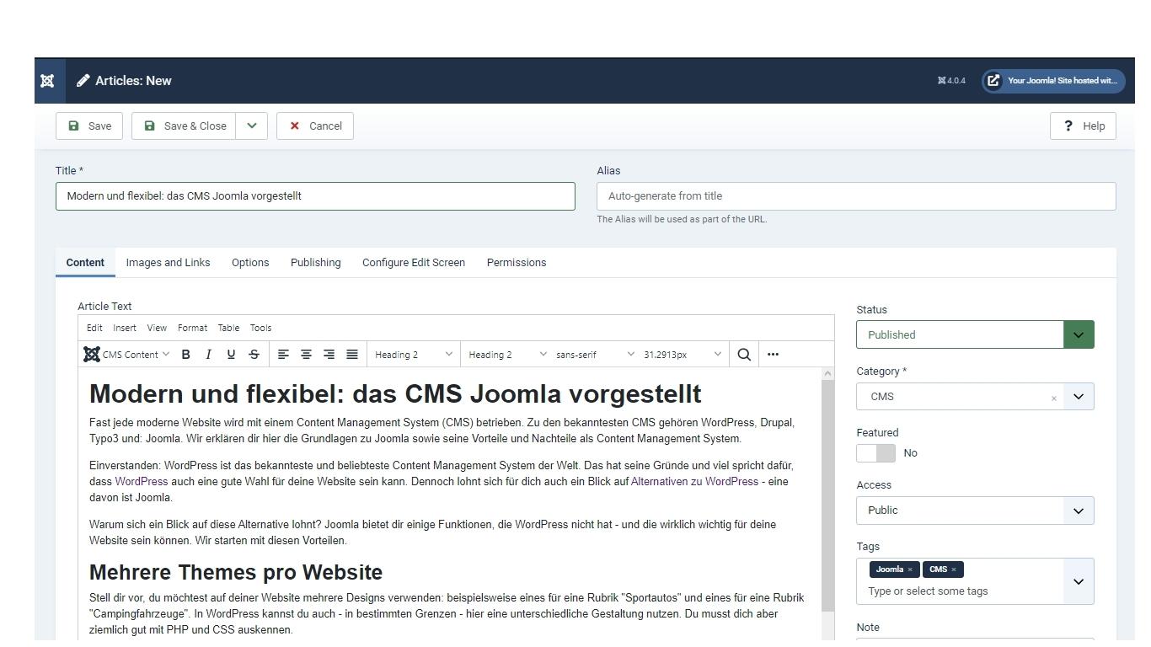Open the Tools menu in editor

click(x=260, y=328)
